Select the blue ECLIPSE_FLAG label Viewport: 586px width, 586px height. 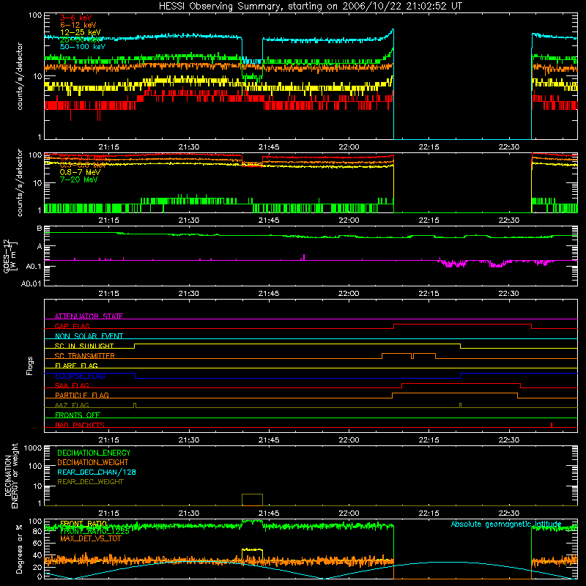[80, 376]
